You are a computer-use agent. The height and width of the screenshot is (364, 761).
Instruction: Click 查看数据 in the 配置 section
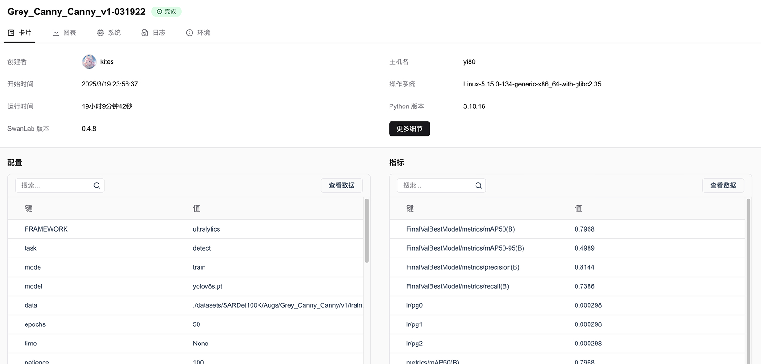coord(342,185)
